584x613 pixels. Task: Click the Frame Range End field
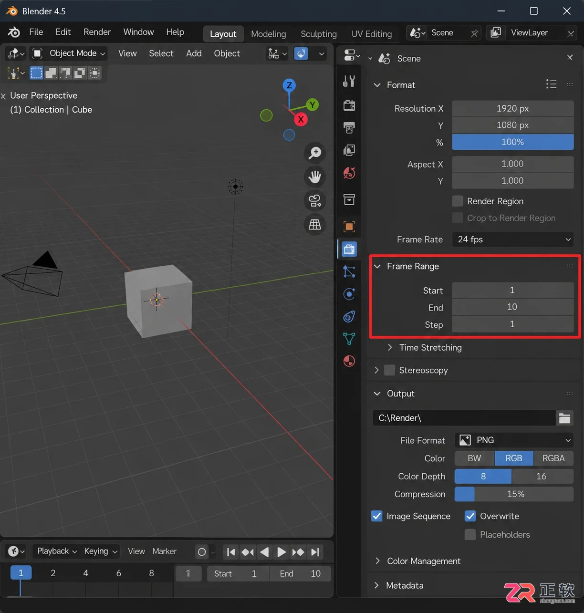point(513,307)
